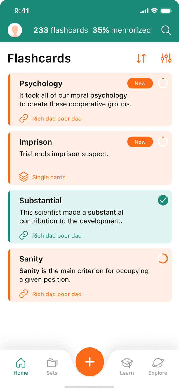Tap the sort arrows icon
This screenshot has width=179, height=389.
coord(141,58)
